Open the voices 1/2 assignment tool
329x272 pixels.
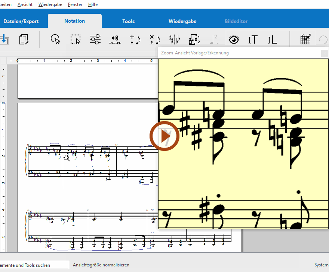click(x=194, y=39)
